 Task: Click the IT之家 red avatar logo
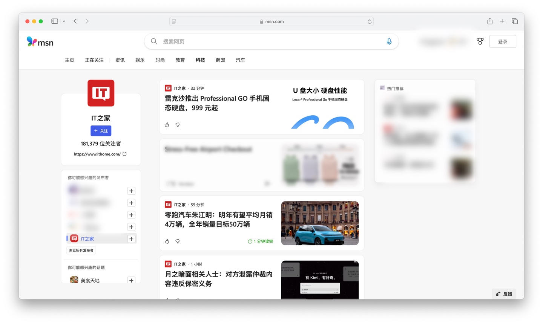point(101,93)
